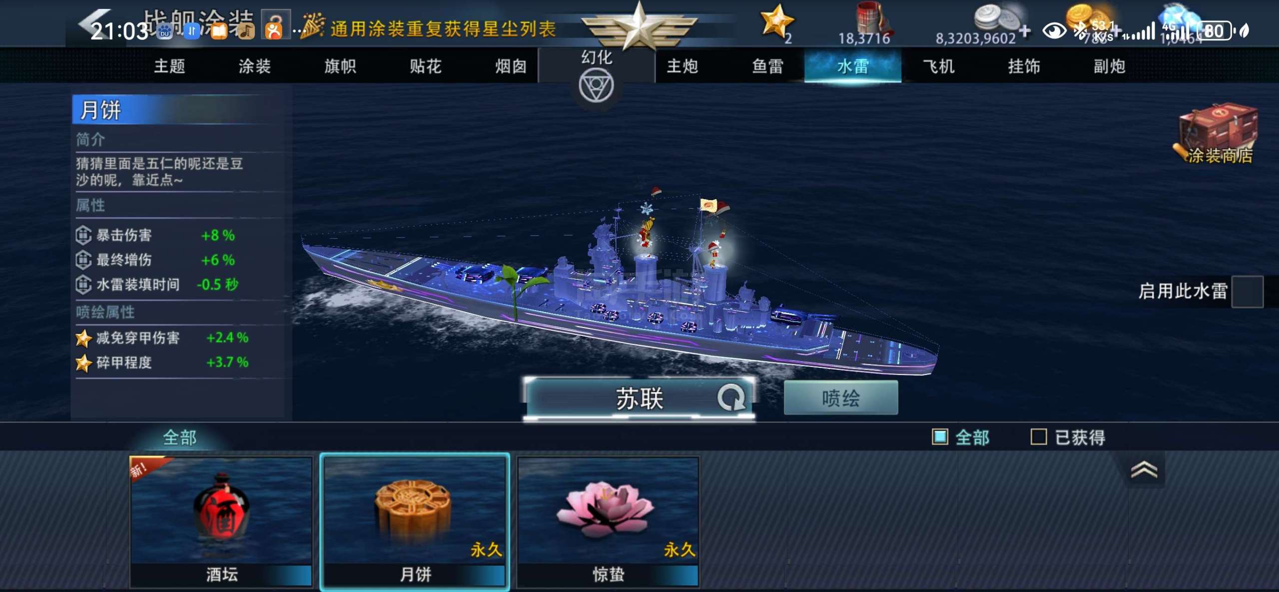Viewport: 1279px width, 592px height.
Task: Rotate nation with the 苏联 refresh icon
Action: 731,398
